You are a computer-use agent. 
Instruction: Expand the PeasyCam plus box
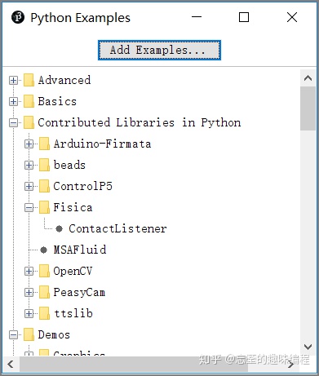pos(29,293)
